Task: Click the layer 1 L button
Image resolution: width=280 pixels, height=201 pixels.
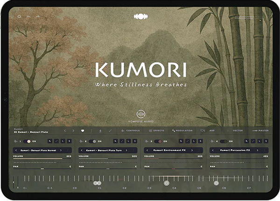Action: point(63,141)
